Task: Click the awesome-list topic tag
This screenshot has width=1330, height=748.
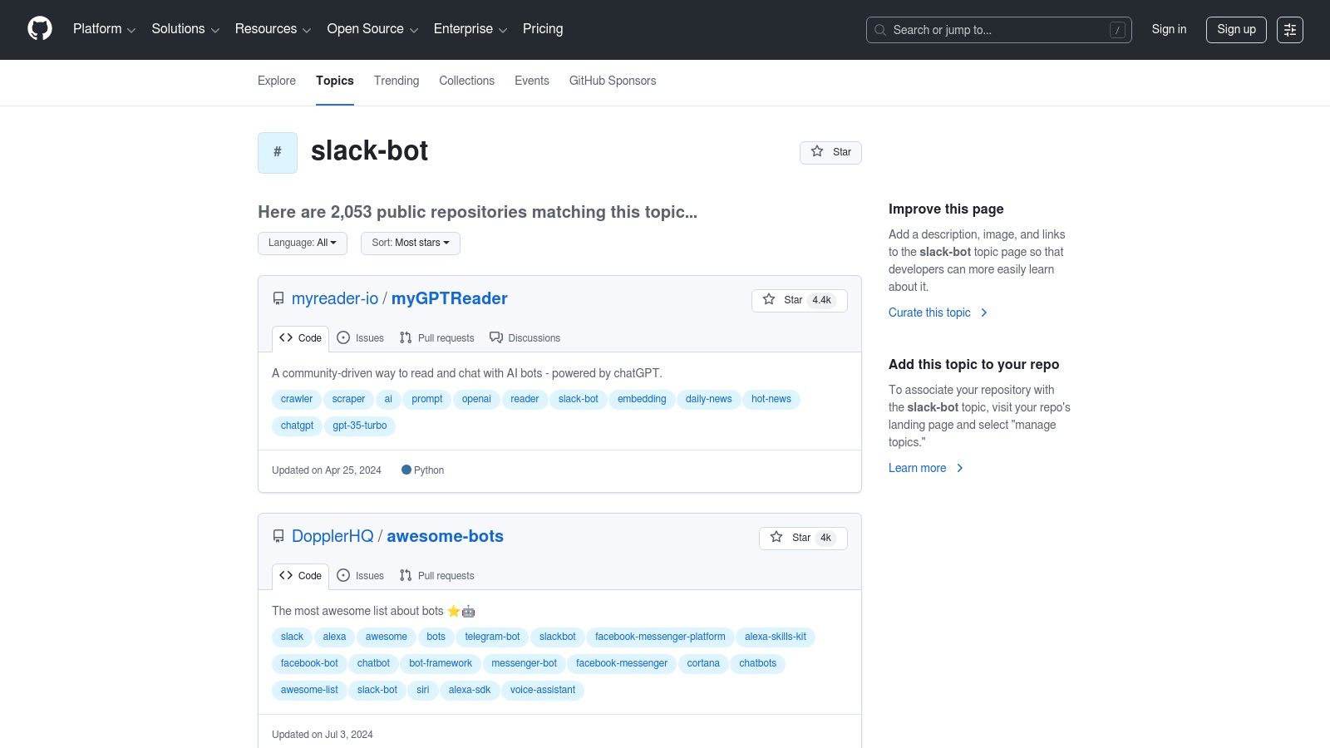Action: [x=309, y=691]
